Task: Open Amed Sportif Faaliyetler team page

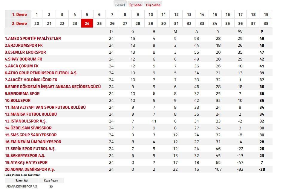Action: coord(33,38)
